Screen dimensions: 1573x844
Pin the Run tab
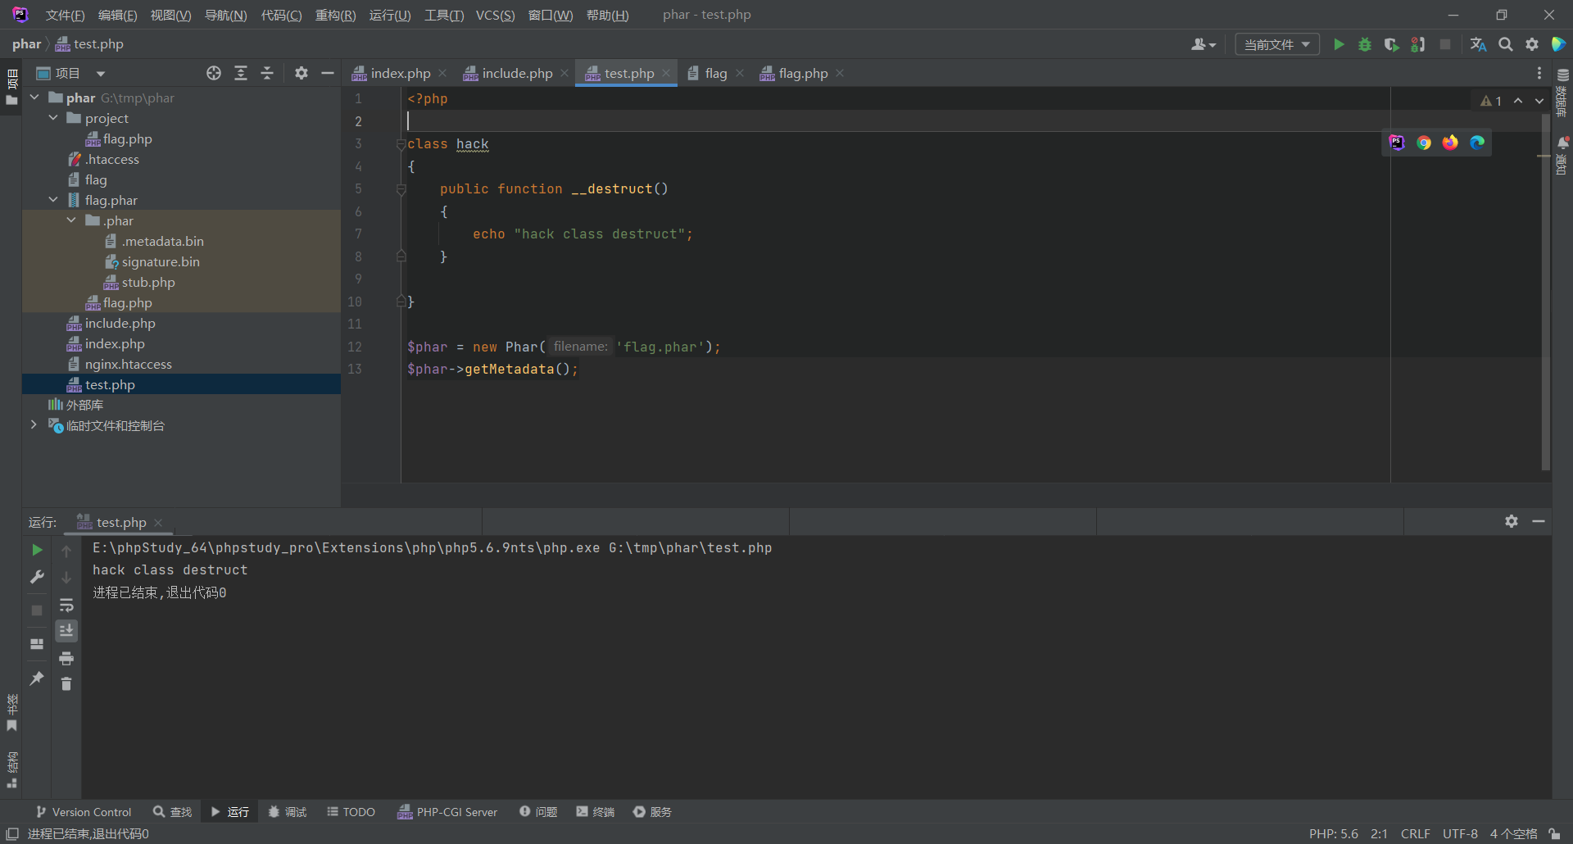pos(37,678)
